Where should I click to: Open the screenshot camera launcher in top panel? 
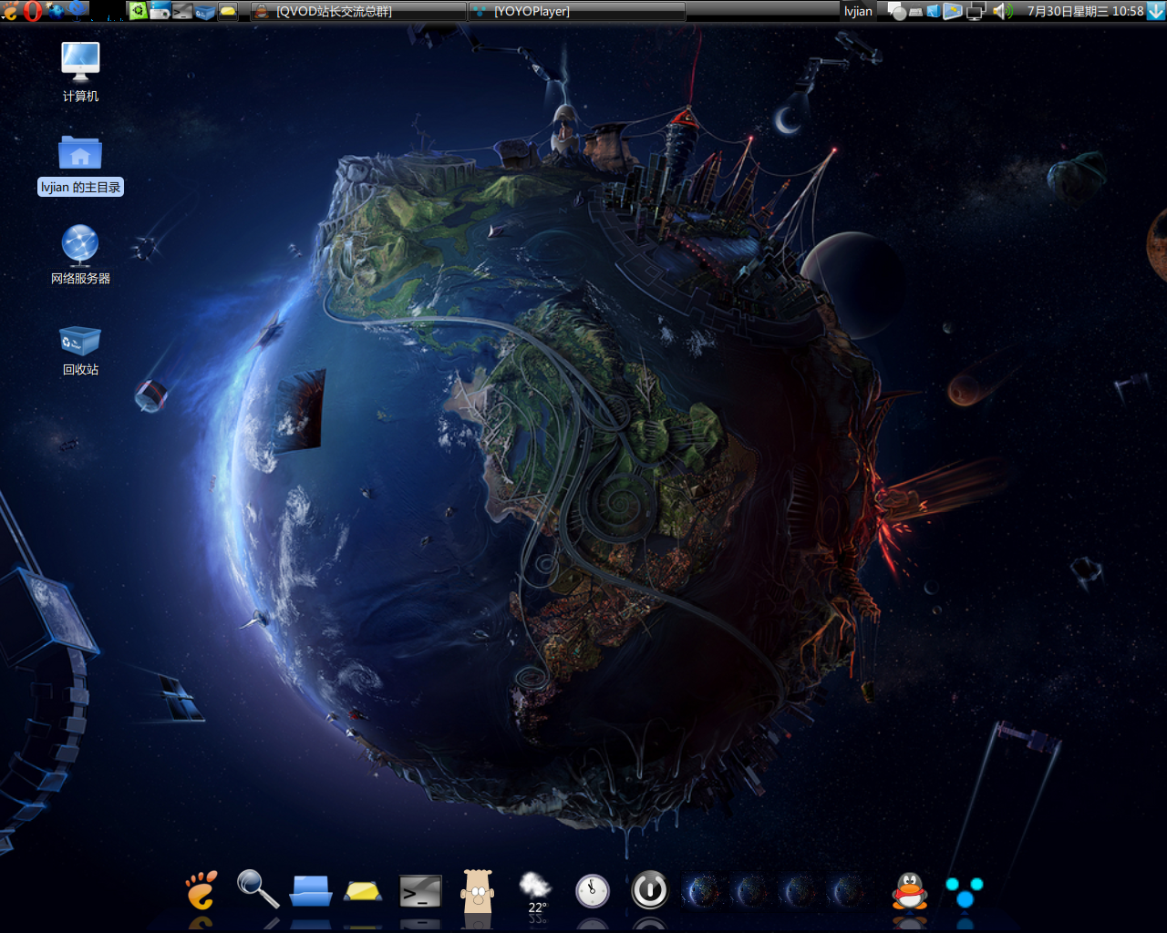[x=160, y=11]
